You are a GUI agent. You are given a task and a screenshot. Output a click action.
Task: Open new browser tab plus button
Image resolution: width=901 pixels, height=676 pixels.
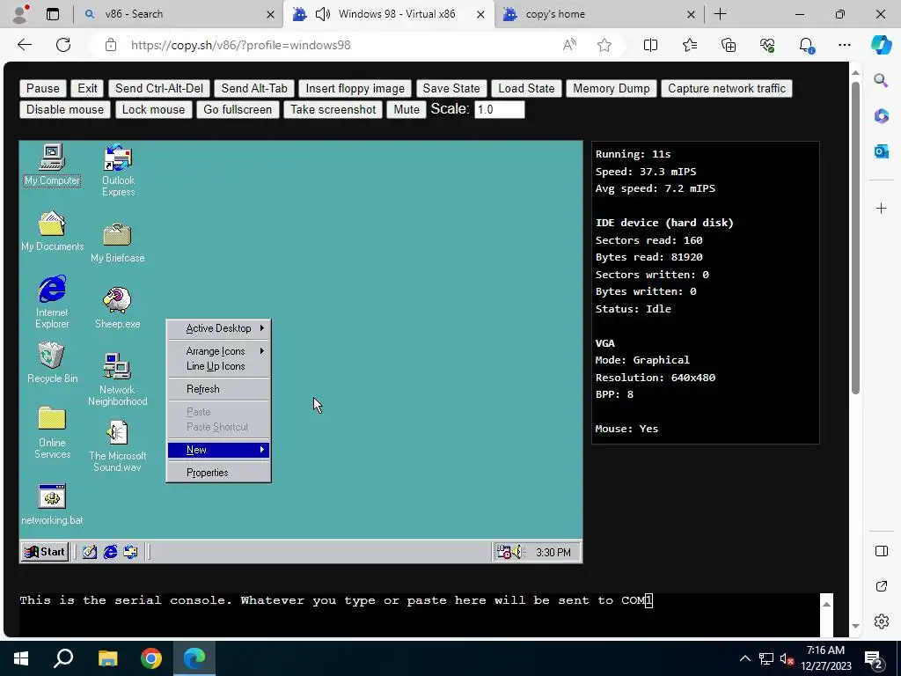(x=720, y=14)
